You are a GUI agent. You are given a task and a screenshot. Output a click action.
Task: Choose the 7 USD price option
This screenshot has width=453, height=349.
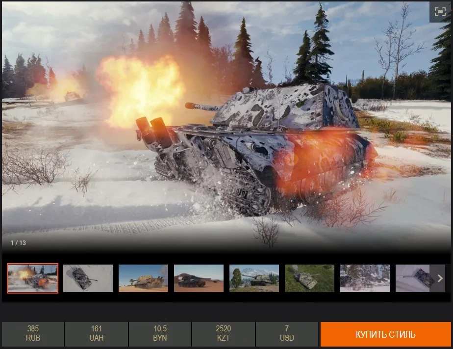coord(287,334)
